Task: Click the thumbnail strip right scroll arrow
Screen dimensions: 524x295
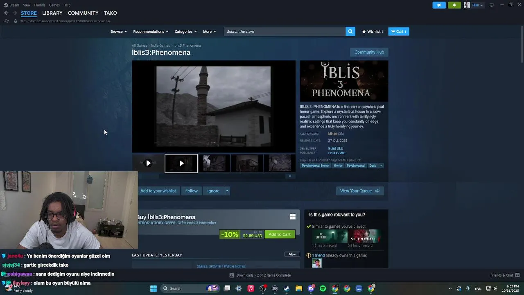Action: pos(290,176)
